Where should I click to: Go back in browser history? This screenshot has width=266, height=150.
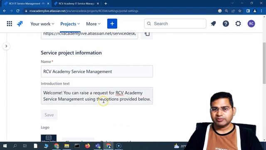(5, 11)
